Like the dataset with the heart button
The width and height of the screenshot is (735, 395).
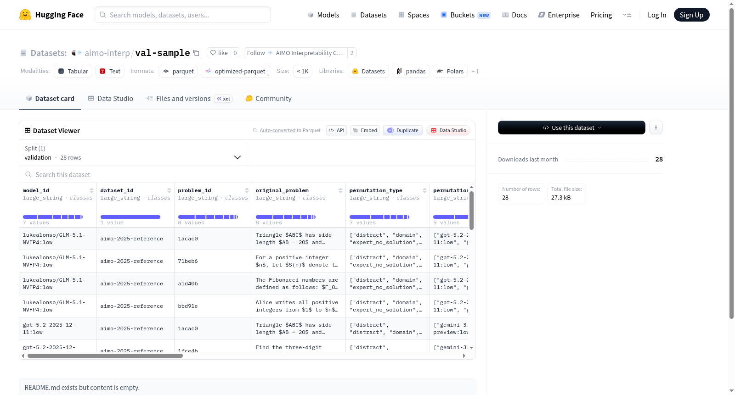219,53
